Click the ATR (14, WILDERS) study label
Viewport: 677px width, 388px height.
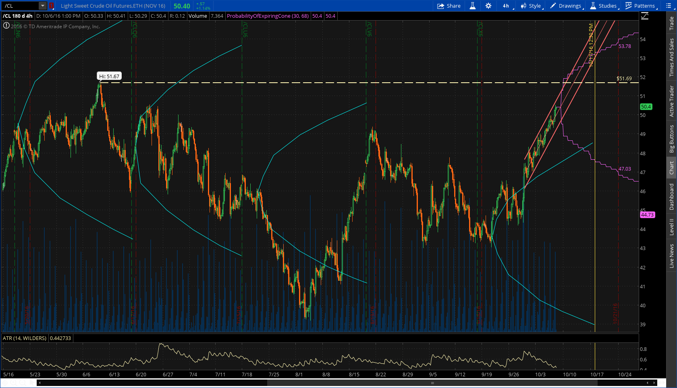(25, 338)
